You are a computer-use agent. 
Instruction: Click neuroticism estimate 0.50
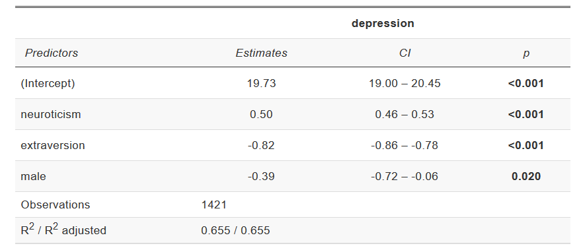[x=261, y=114]
